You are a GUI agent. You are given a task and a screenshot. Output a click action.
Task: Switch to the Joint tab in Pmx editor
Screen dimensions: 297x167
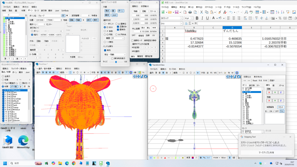(57, 11)
